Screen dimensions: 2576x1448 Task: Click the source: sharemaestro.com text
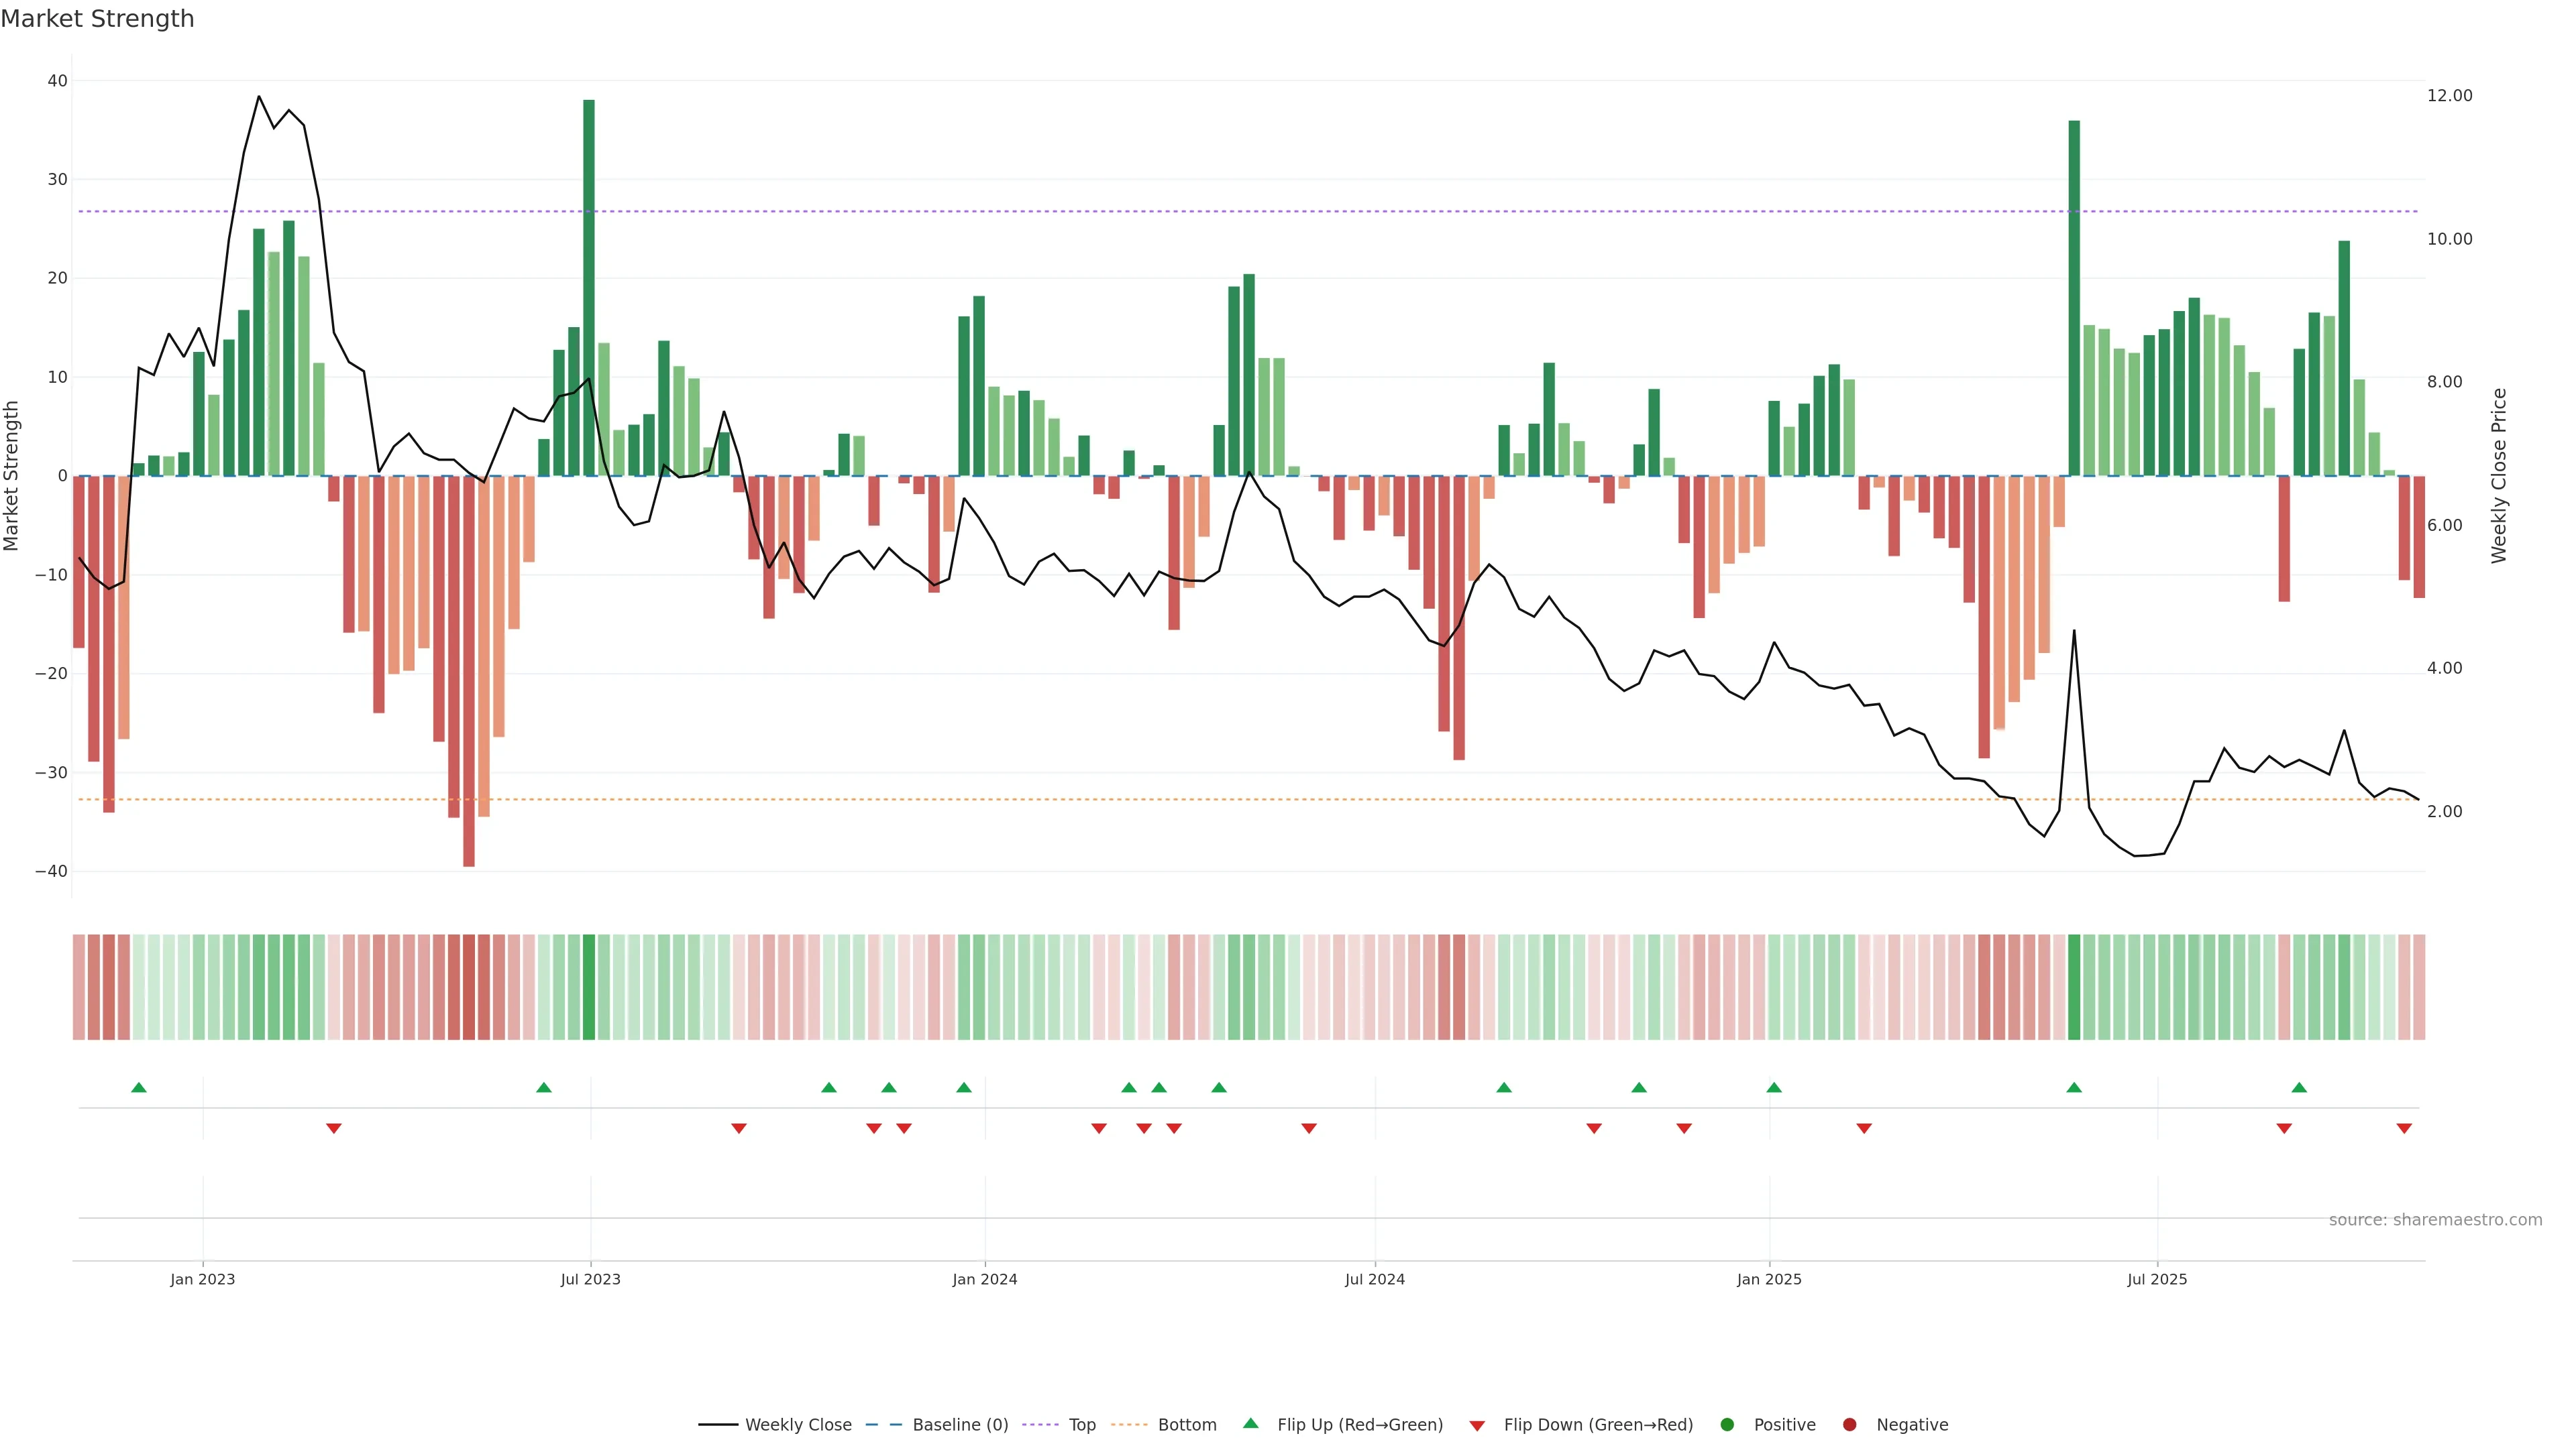[x=2435, y=1220]
